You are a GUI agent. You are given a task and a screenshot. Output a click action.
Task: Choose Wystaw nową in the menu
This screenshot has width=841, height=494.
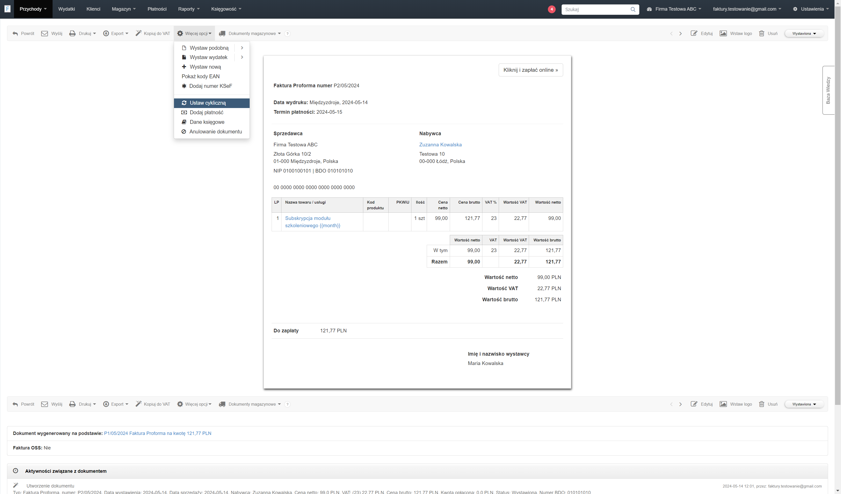212,67
